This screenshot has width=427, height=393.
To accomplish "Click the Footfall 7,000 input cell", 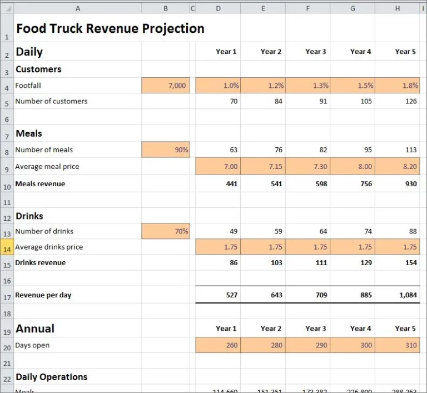I will (x=165, y=86).
